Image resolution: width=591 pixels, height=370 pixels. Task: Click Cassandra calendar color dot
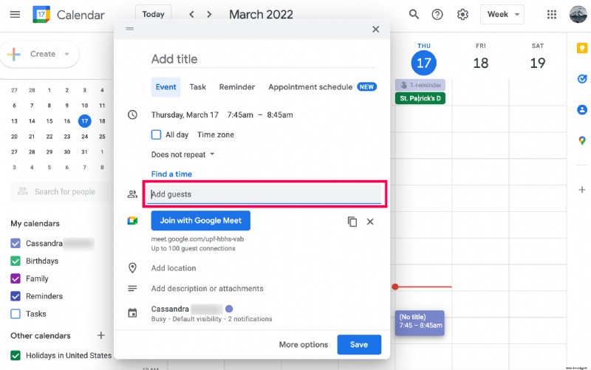pyautogui.click(x=229, y=309)
